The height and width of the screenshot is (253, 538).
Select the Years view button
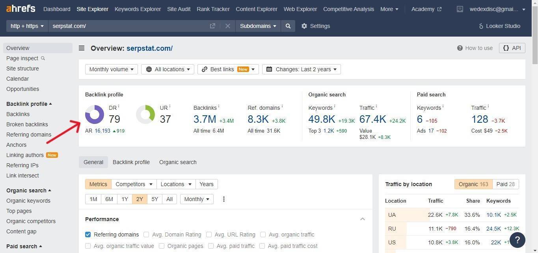pyautogui.click(x=207, y=184)
